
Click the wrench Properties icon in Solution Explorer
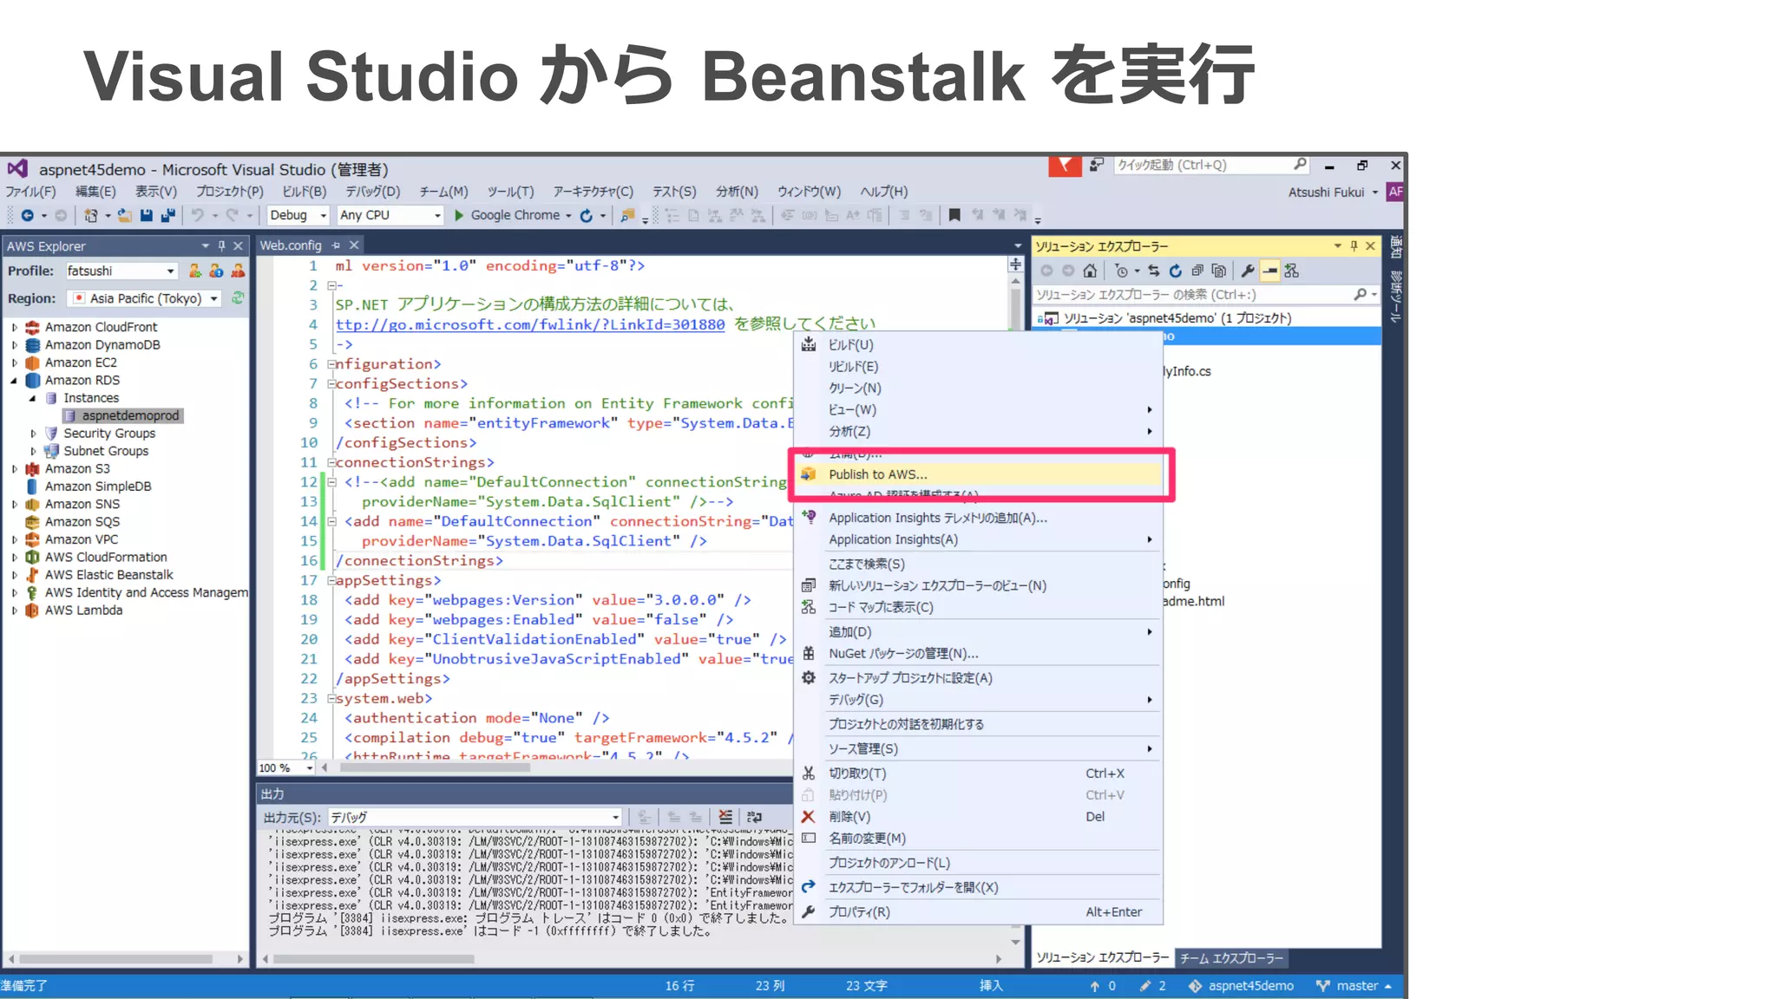point(1248,271)
